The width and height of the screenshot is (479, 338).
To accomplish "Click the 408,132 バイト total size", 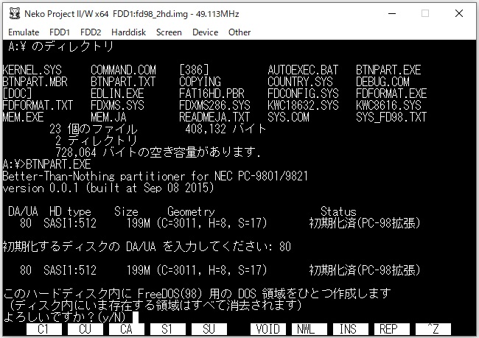I will click(x=225, y=129).
